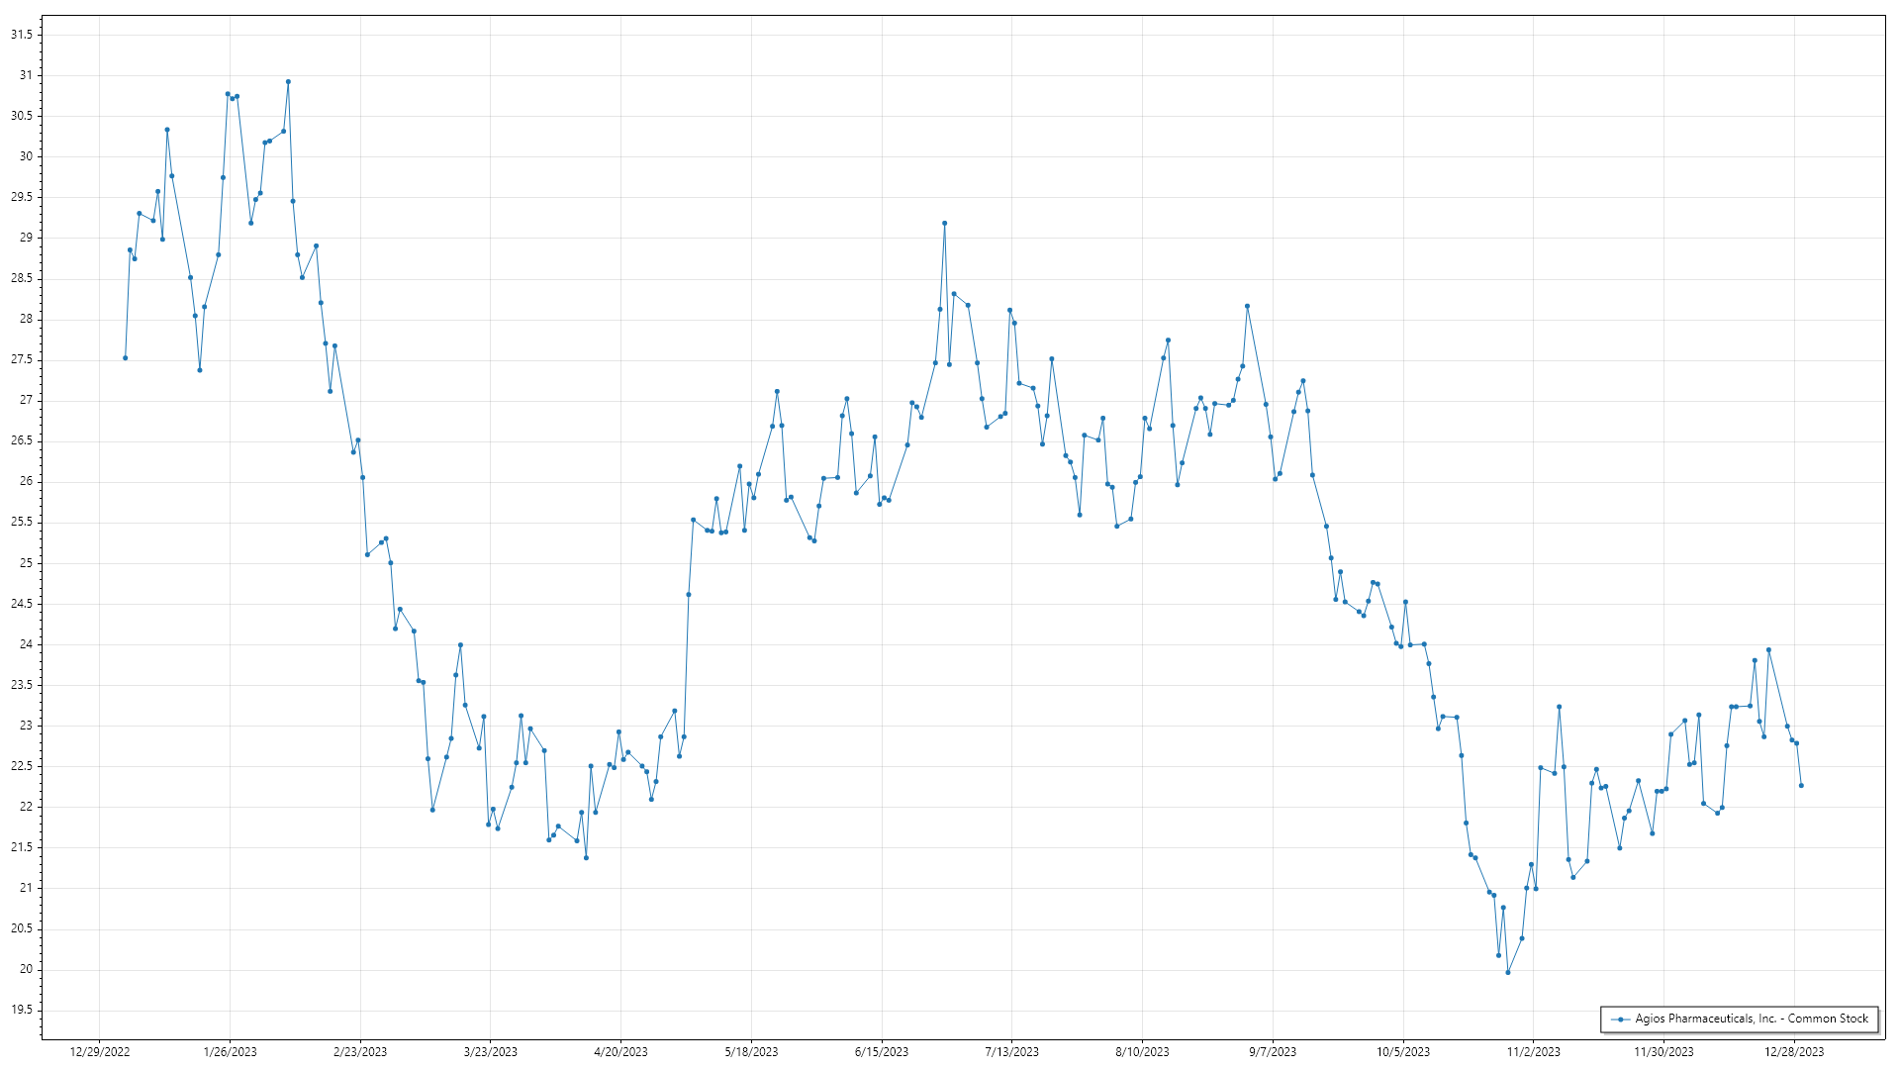
Task: Click the 22 y-axis tick label
Action: click(26, 807)
